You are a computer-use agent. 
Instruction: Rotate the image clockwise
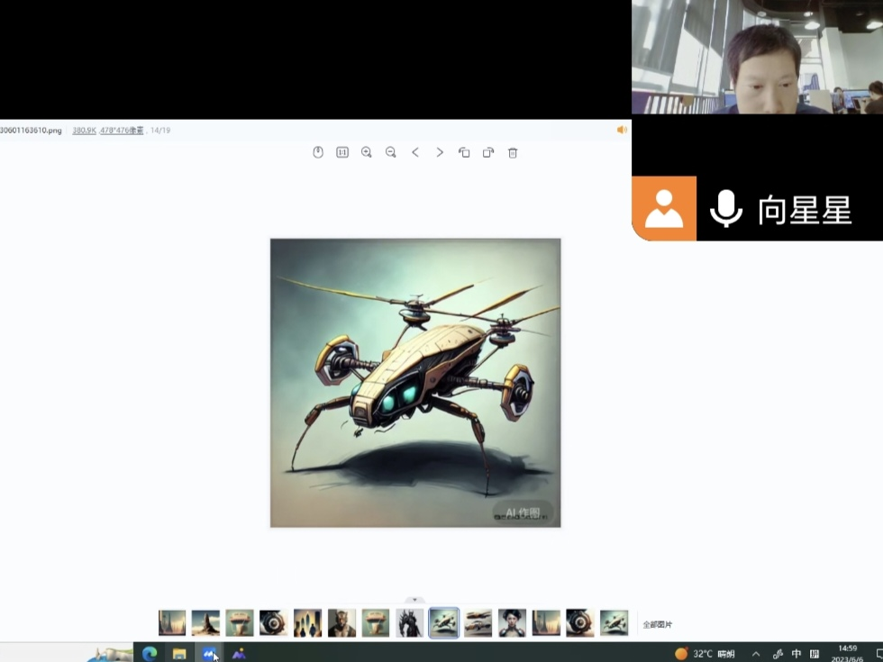click(488, 152)
